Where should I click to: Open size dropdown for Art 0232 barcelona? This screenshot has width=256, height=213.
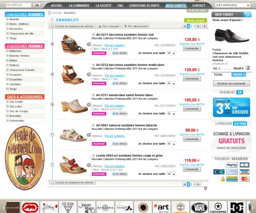(171, 83)
